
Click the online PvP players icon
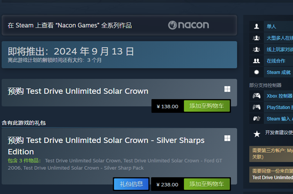pyautogui.click(x=256, y=49)
